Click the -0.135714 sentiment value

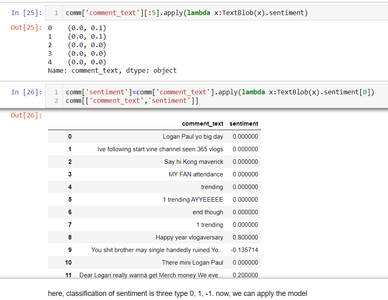pyautogui.click(x=244, y=250)
